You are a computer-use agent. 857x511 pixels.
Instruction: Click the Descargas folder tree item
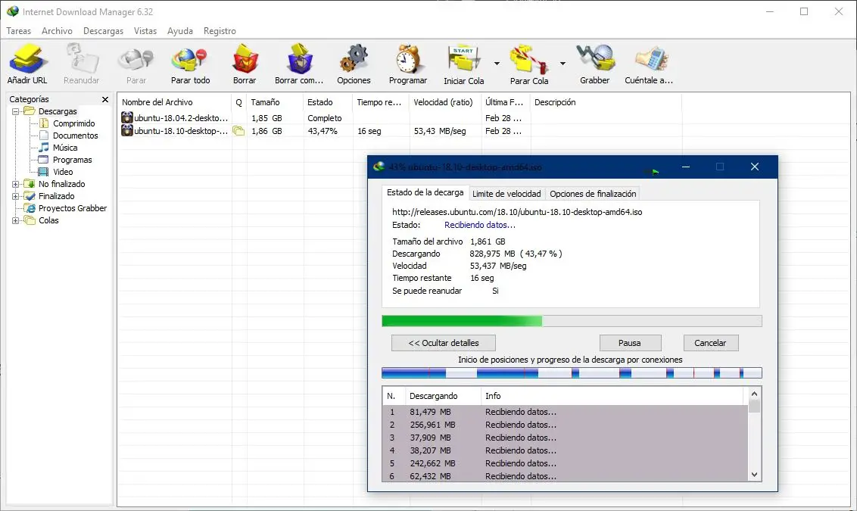coord(58,111)
